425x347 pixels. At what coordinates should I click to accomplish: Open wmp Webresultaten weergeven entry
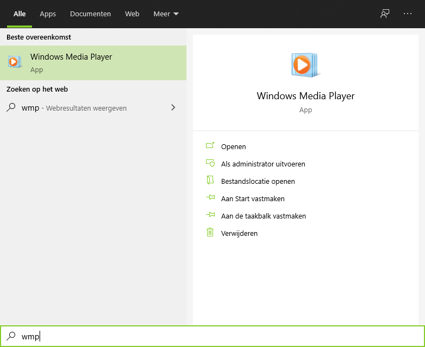coord(93,107)
